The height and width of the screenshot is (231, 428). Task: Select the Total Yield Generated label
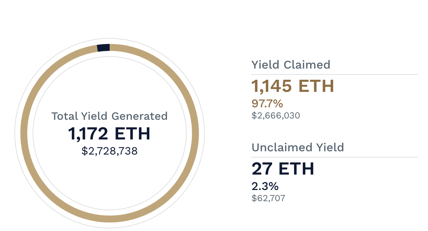109,116
